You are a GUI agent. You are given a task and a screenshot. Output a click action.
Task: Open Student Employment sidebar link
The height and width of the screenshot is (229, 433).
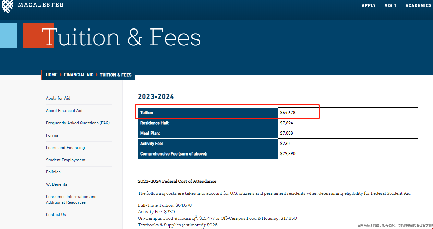[x=66, y=160]
